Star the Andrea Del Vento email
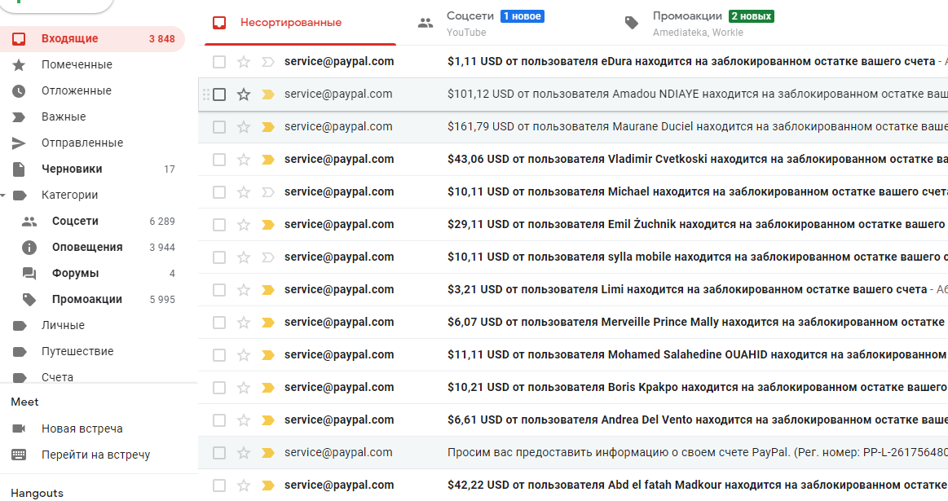 (244, 420)
